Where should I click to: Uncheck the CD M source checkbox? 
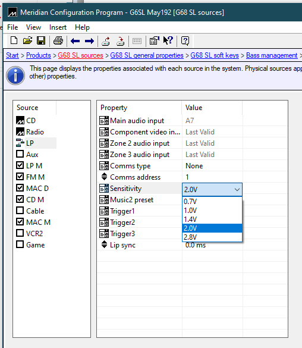(20, 199)
